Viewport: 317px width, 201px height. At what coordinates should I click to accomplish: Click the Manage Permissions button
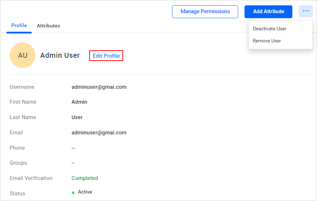(x=205, y=11)
